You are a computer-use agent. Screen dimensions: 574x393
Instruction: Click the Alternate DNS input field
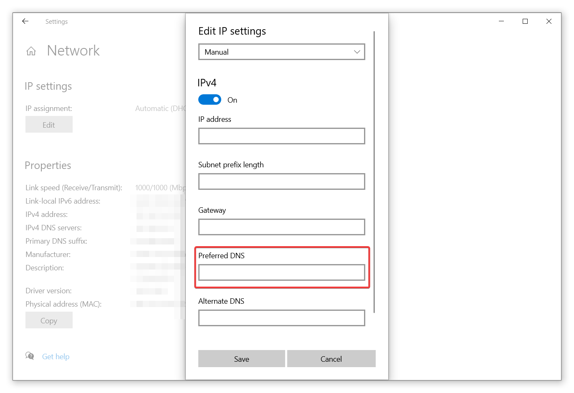(282, 318)
